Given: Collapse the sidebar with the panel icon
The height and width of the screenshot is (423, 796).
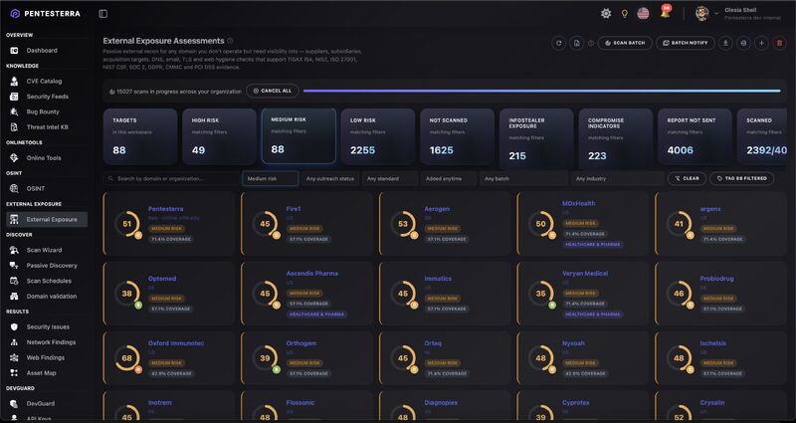Looking at the screenshot, I should 103,14.
